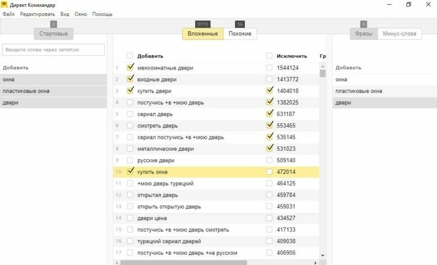Uncheck Добавить for входные двери
Viewport: 437px width, 265px height.
[130, 79]
